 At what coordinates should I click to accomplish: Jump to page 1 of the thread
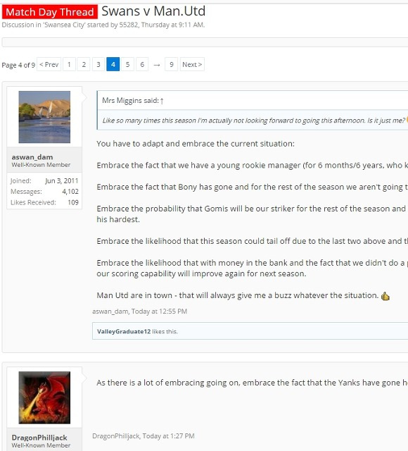click(x=69, y=64)
